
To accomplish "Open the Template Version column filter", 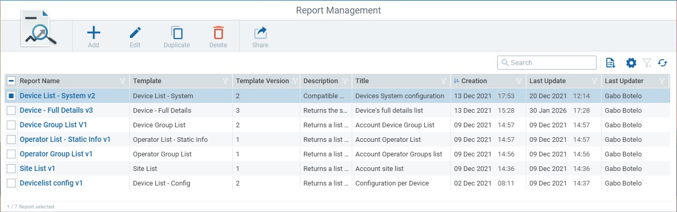I will pyautogui.click(x=295, y=81).
